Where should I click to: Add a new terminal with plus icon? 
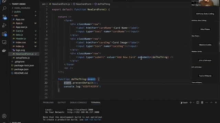[190, 102]
